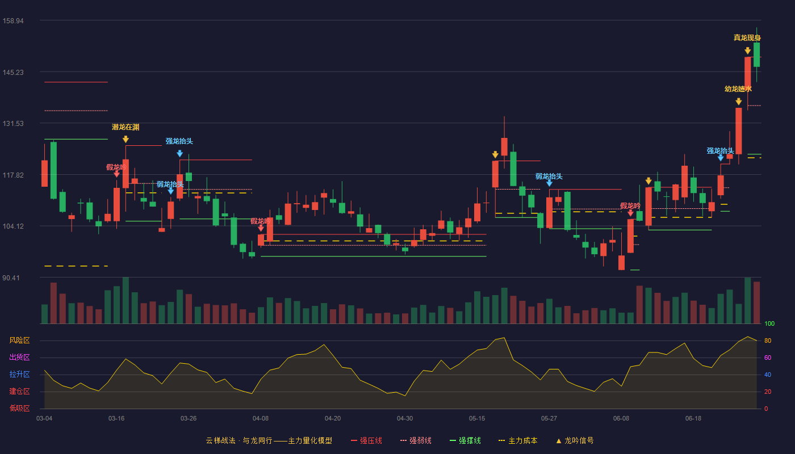Click the last red volume bar
This screenshot has width=795, height=454.
tap(756, 302)
